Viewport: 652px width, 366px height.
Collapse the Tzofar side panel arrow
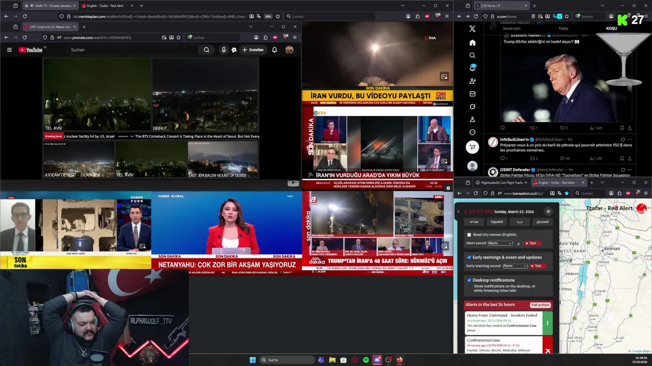pos(458,211)
